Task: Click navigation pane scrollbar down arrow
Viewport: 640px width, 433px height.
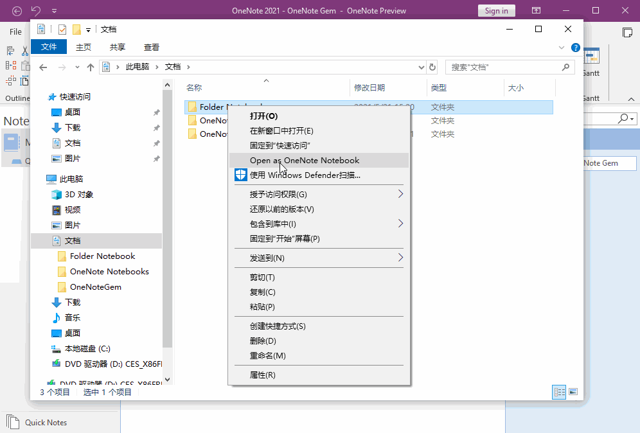Action: click(167, 380)
